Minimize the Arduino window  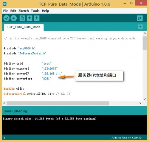point(125,4)
